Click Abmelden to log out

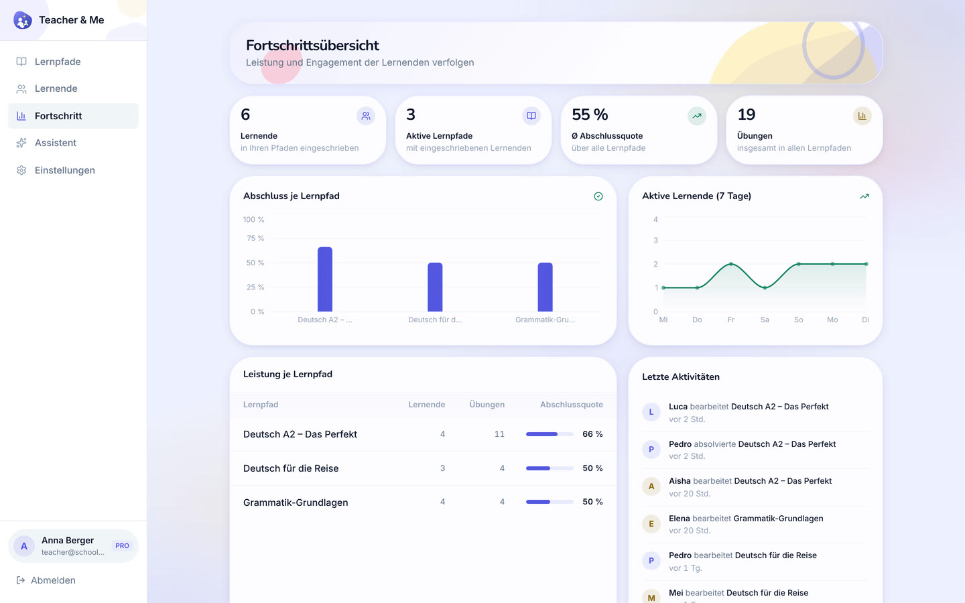click(46, 580)
